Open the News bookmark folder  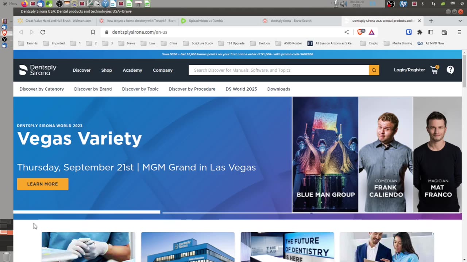click(127, 43)
